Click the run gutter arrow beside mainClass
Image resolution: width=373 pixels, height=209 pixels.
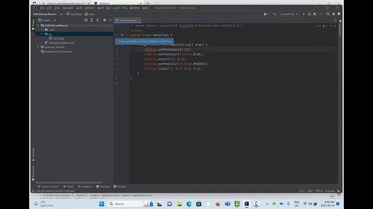point(122,35)
